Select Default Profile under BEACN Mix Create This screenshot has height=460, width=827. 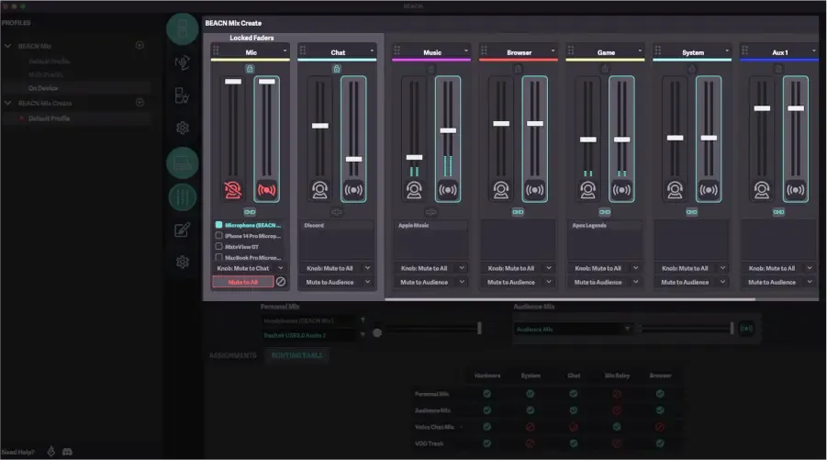(75, 118)
